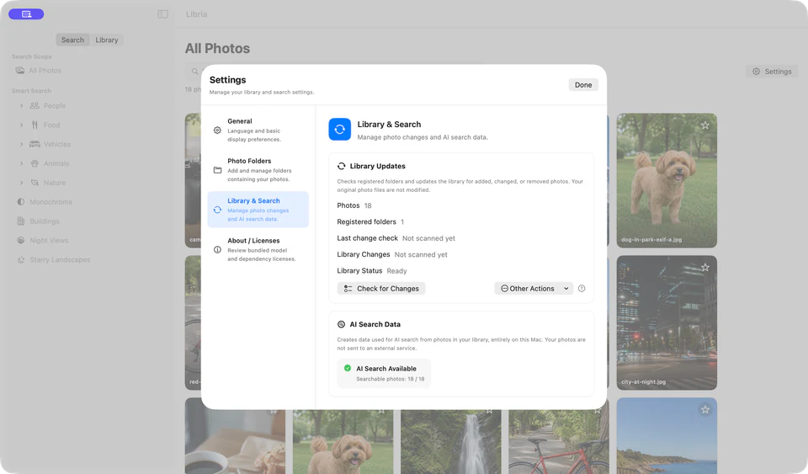Viewport: 808px width, 474px height.
Task: Click the Night Views icon
Action: tap(20, 240)
